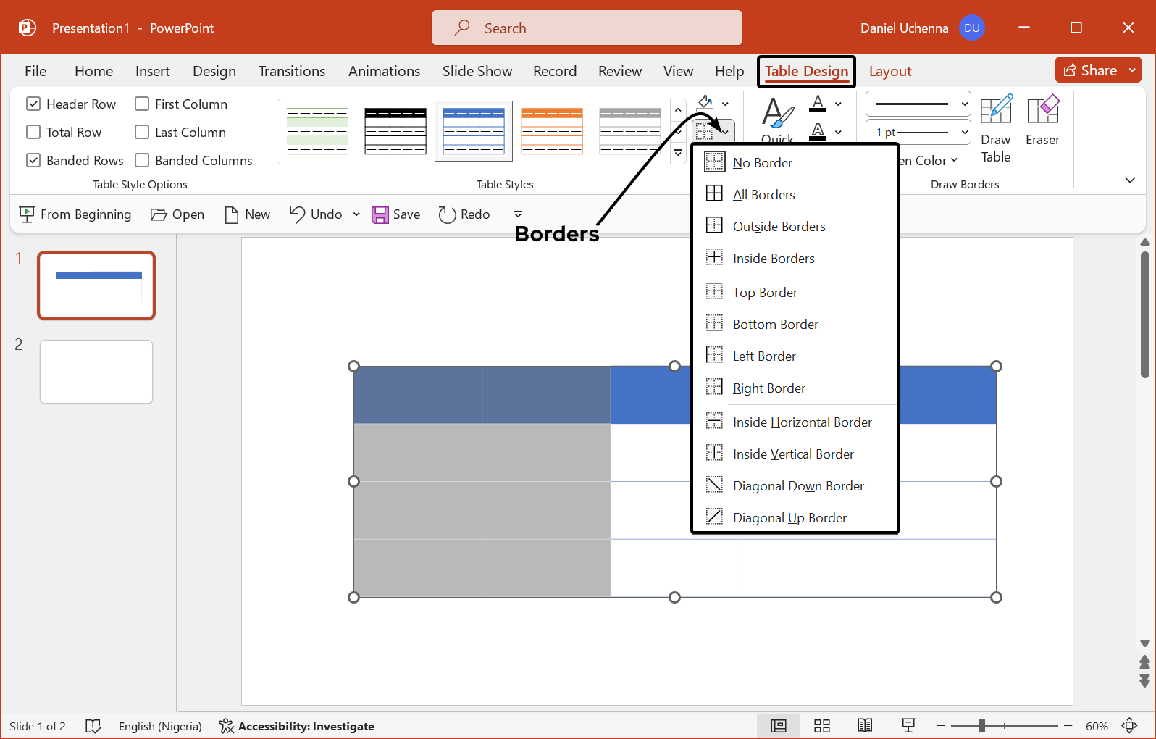Start From Beginning slideshow icon
This screenshot has width=1156, height=739.
27,214
